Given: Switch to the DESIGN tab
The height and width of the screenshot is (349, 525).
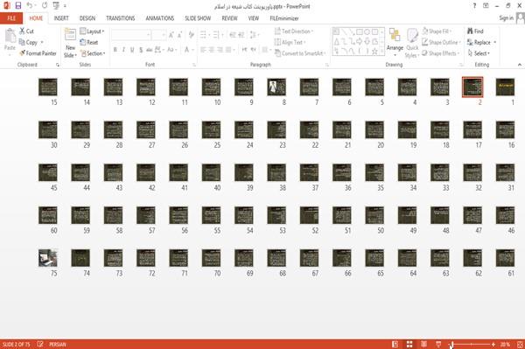Looking at the screenshot, I should 87,18.
